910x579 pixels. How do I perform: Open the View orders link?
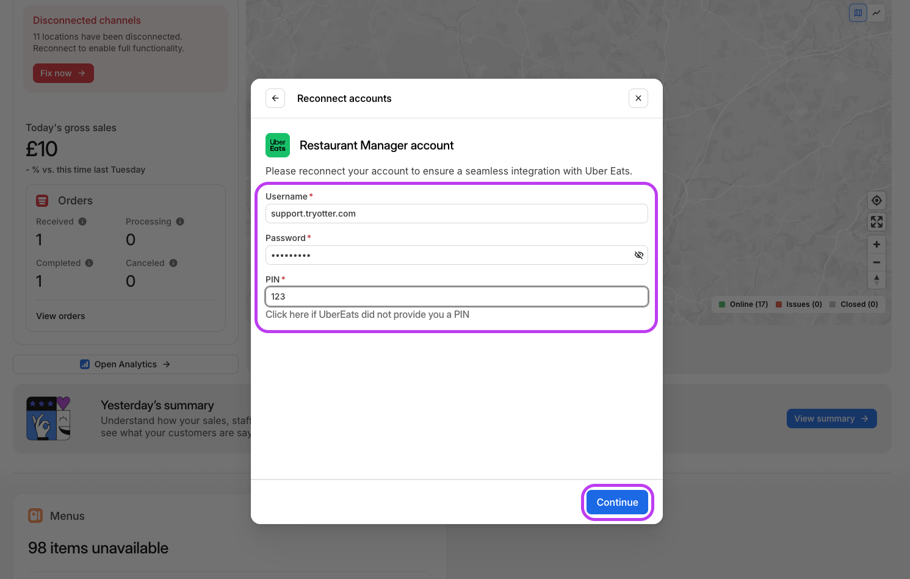[60, 316]
